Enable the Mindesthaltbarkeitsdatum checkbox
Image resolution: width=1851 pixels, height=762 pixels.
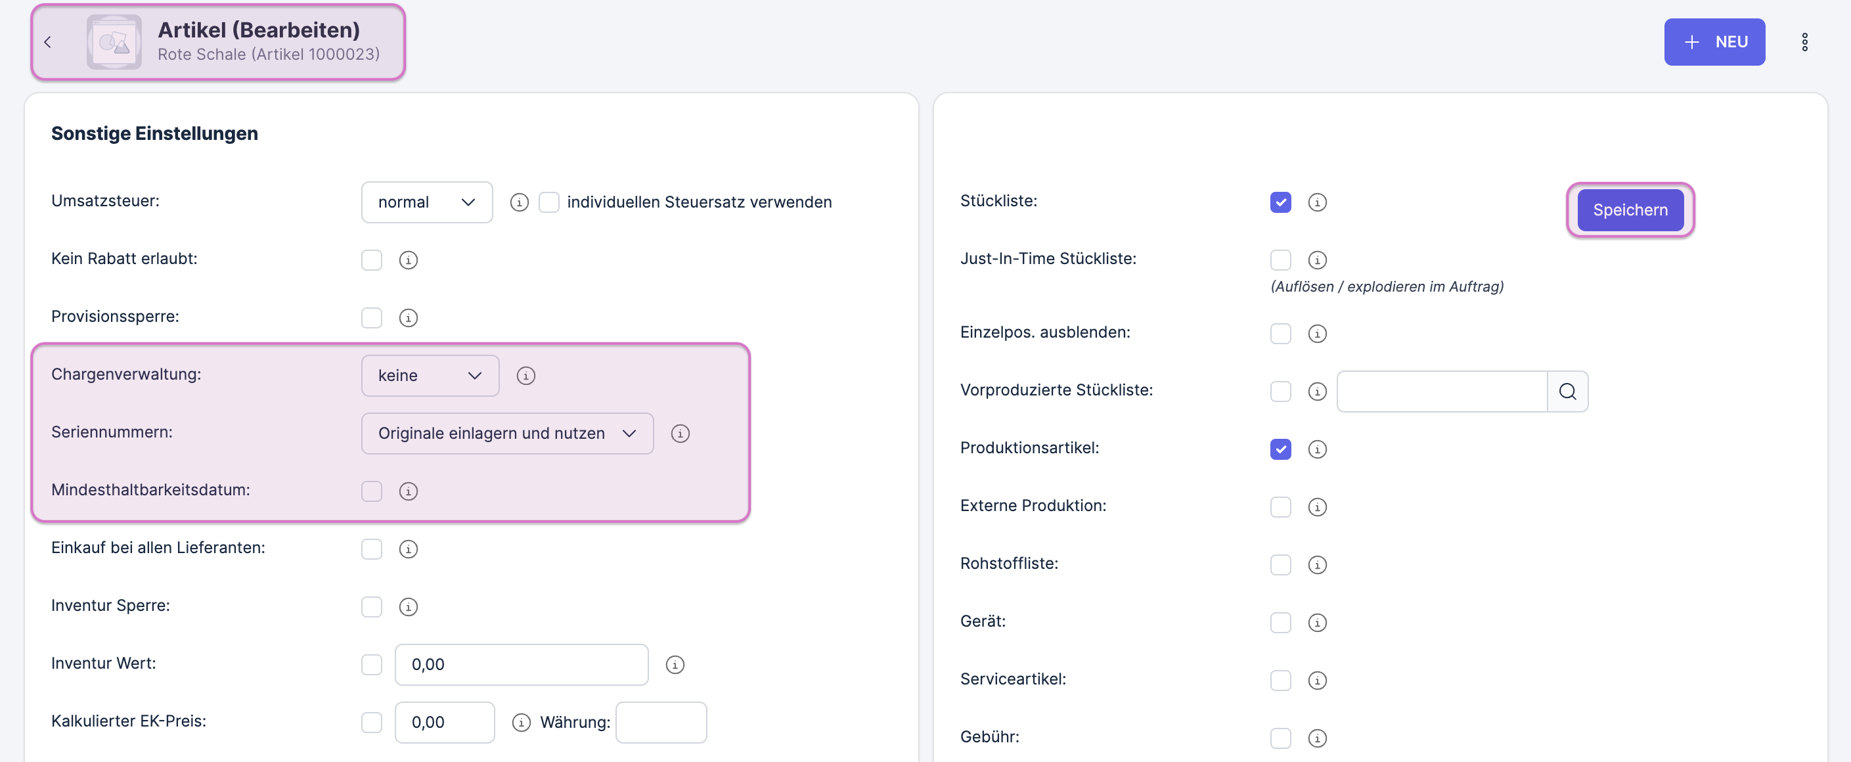click(372, 491)
